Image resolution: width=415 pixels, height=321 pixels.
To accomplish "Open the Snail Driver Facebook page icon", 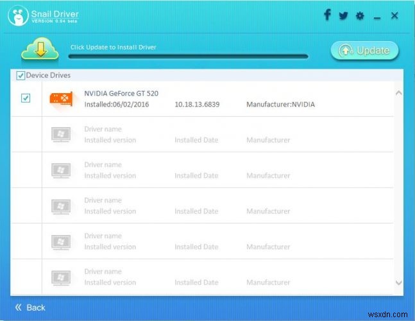I will pos(328,15).
